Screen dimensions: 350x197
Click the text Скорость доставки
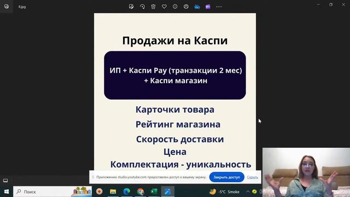click(x=180, y=139)
